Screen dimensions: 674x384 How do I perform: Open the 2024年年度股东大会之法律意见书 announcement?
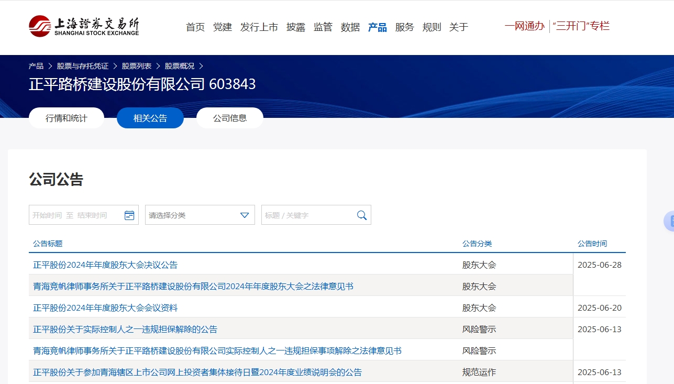[193, 287]
